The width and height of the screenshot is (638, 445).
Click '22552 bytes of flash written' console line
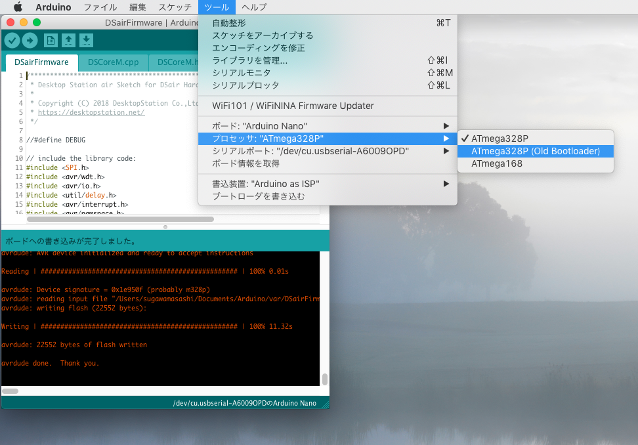click(x=74, y=345)
